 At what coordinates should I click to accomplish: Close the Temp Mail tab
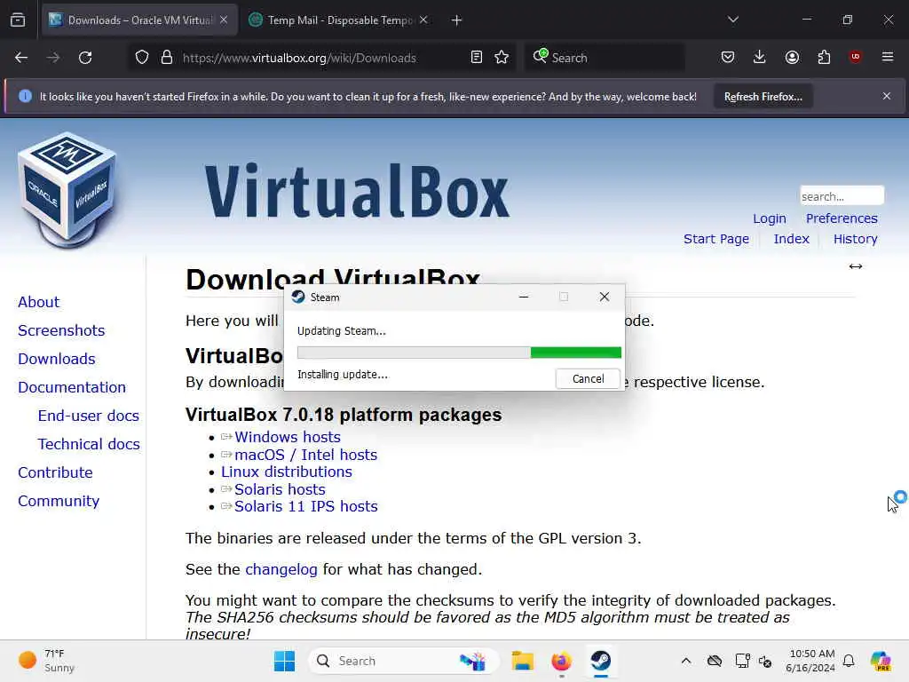[423, 20]
